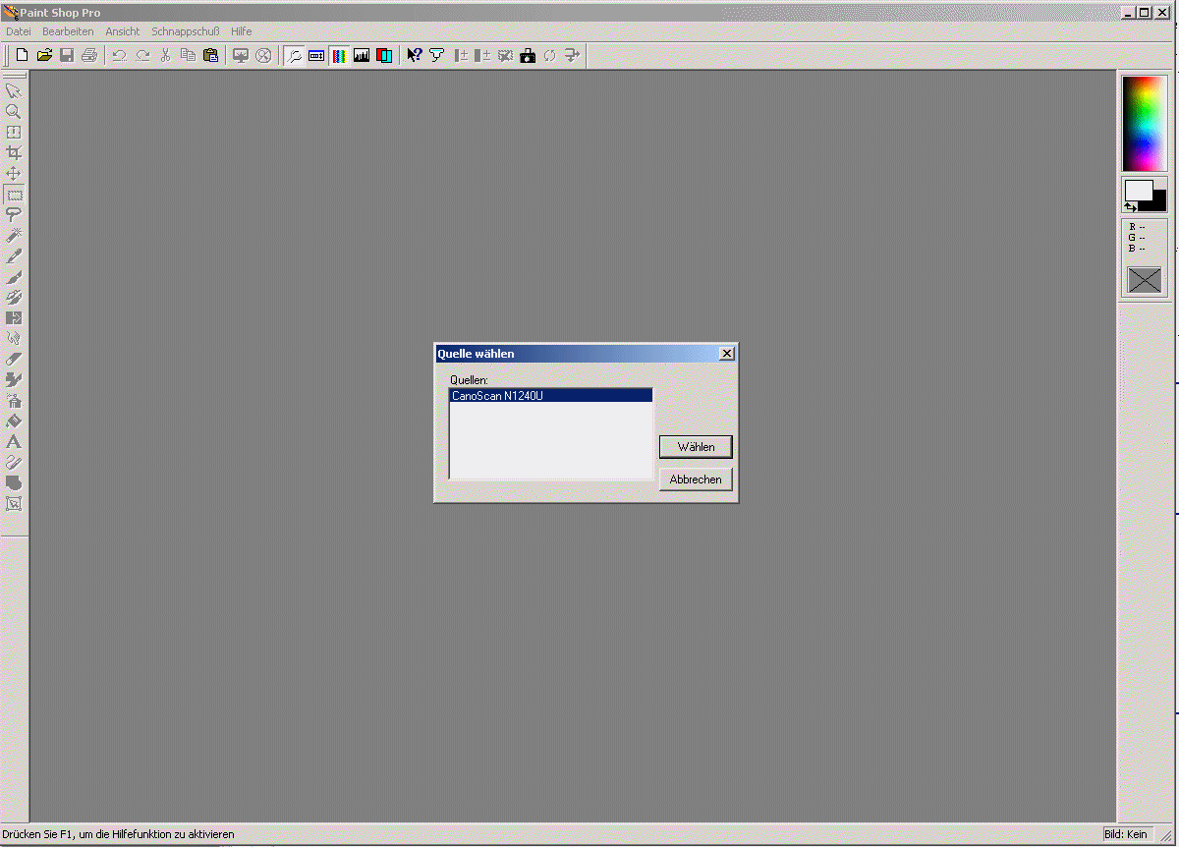Image resolution: width=1179 pixels, height=847 pixels.
Task: Open the Ansicht menu
Action: (123, 31)
